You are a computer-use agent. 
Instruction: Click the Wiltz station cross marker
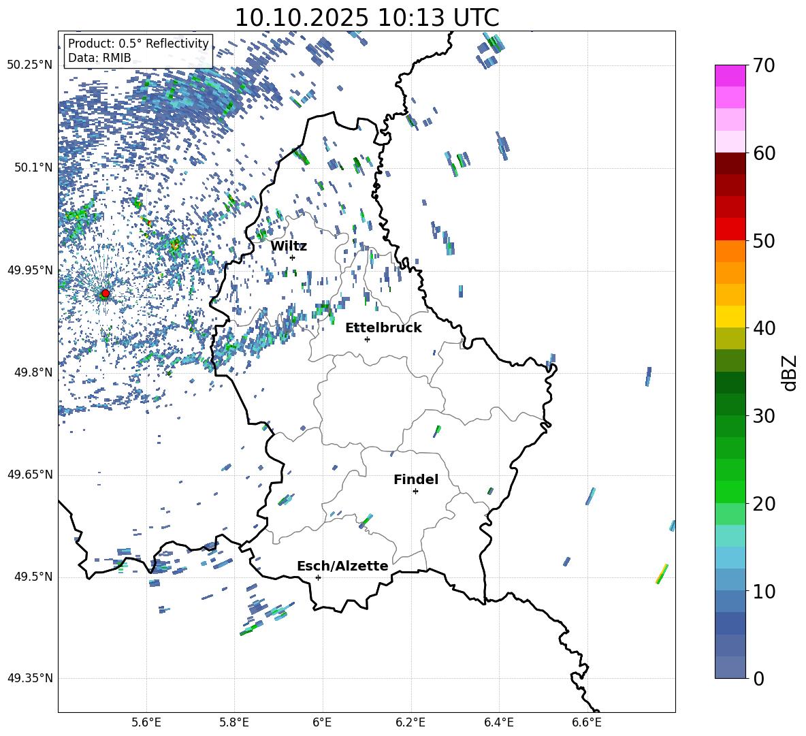click(293, 257)
